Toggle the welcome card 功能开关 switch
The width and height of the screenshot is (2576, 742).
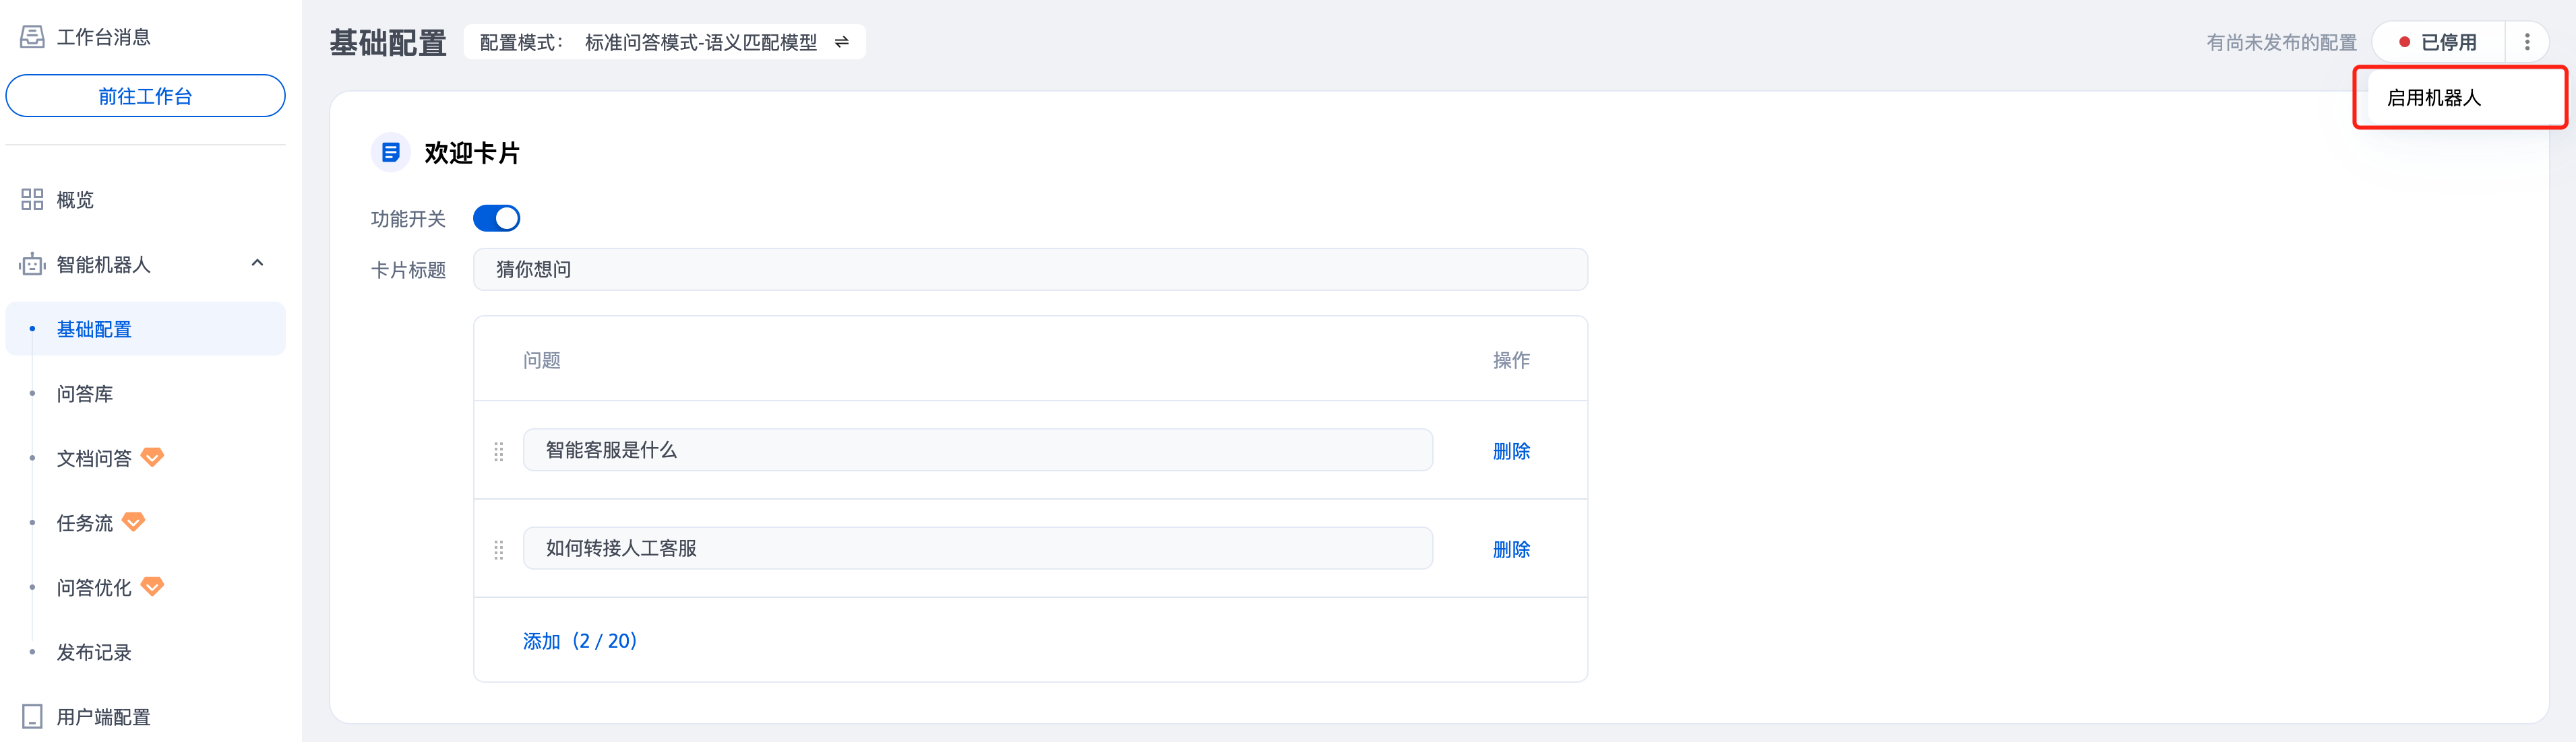(x=496, y=219)
